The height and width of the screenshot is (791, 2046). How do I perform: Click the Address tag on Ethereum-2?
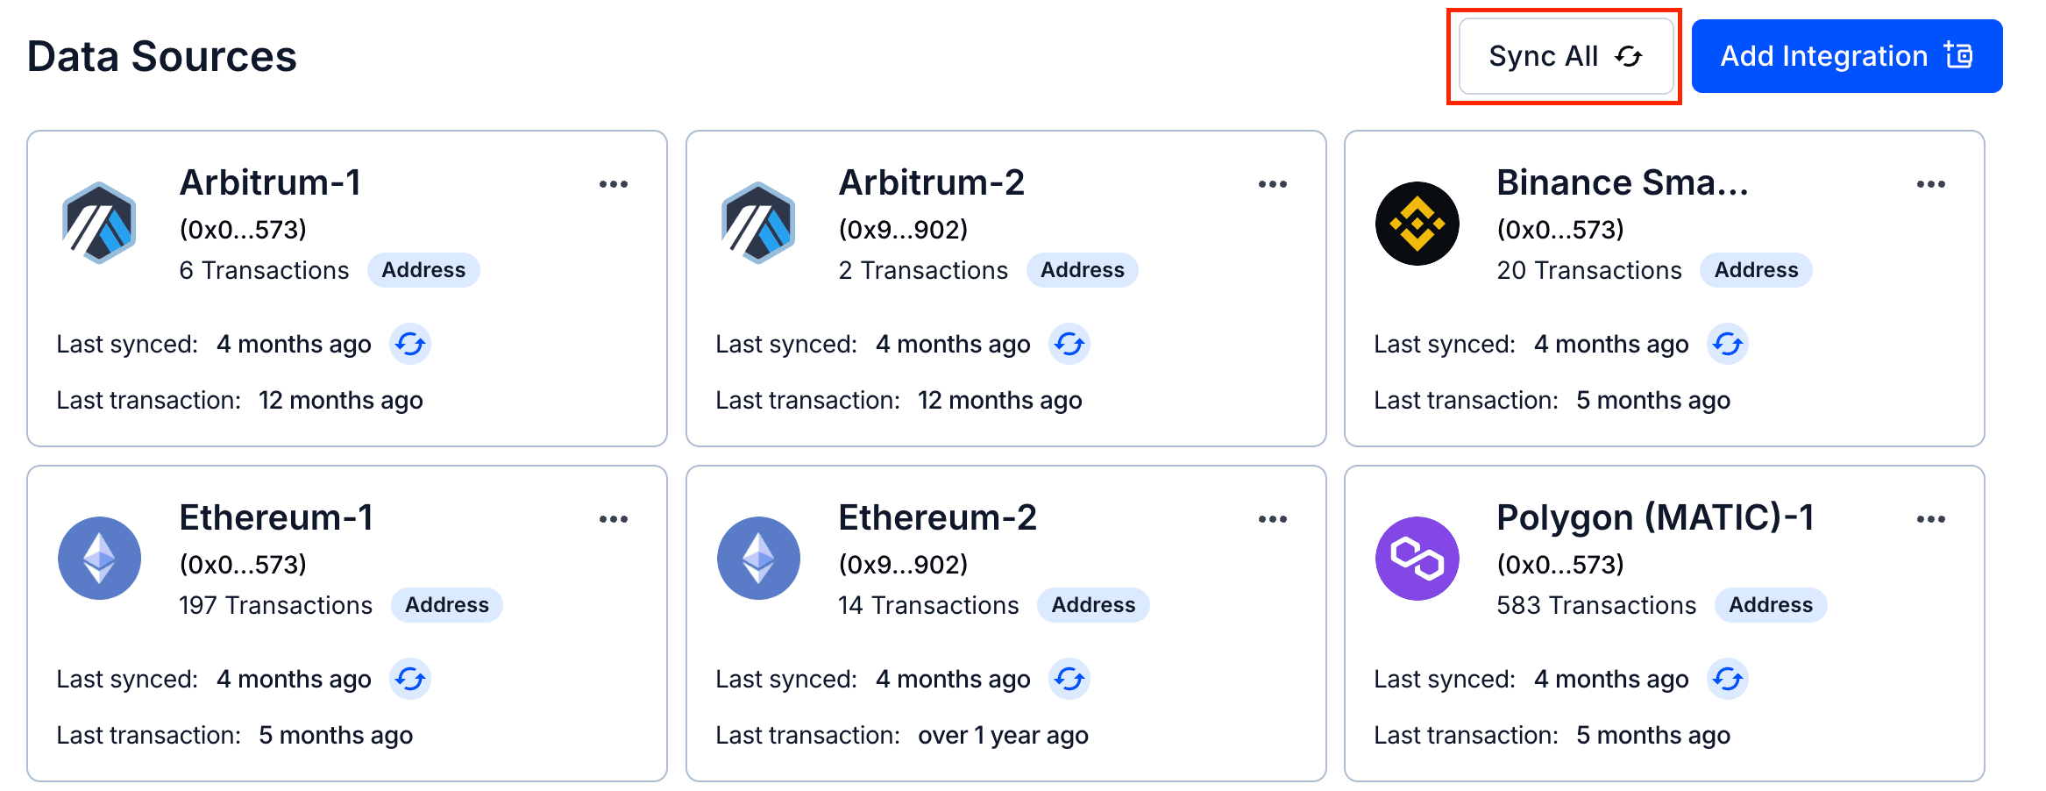tap(1093, 605)
